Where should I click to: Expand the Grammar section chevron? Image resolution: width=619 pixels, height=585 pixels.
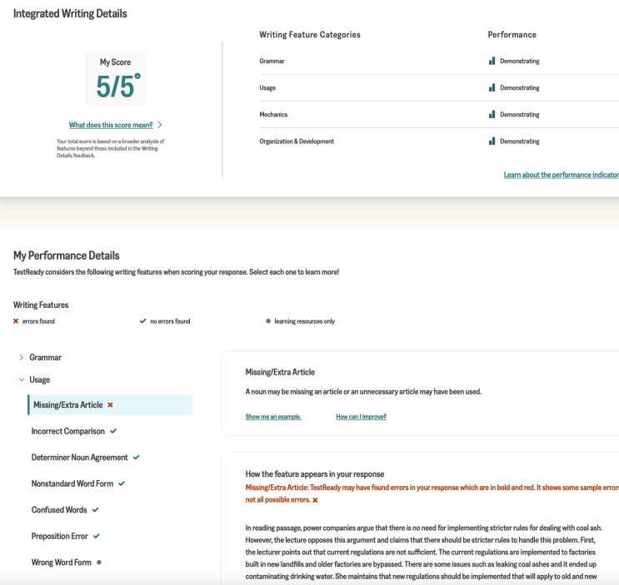(x=22, y=357)
